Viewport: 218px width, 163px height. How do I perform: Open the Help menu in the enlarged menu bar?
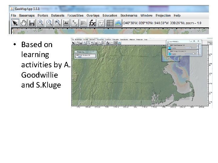(177, 15)
